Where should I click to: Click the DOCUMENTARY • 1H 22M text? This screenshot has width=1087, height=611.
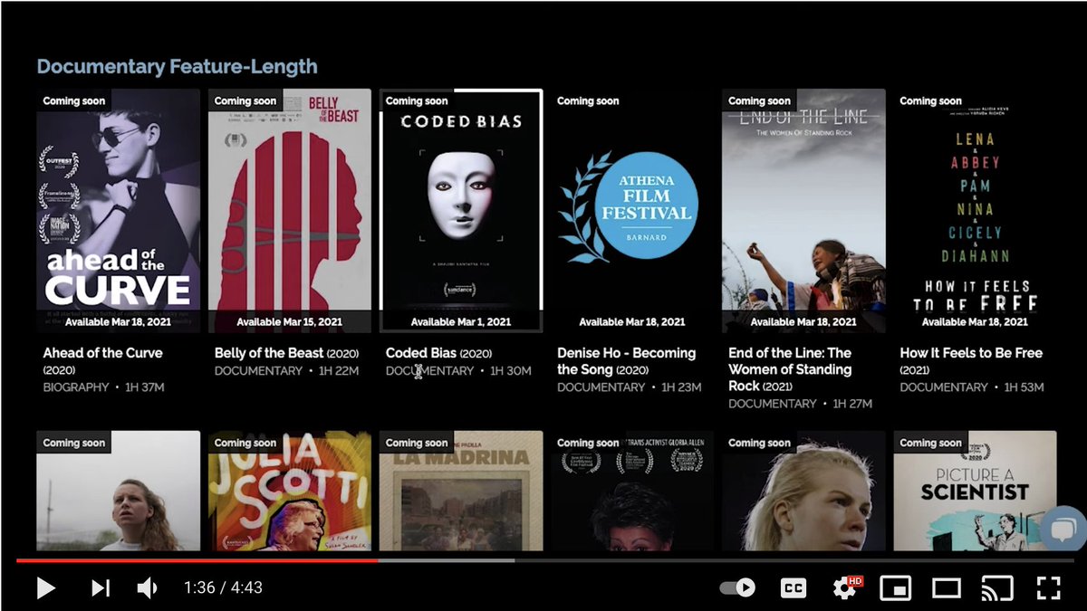coord(286,371)
